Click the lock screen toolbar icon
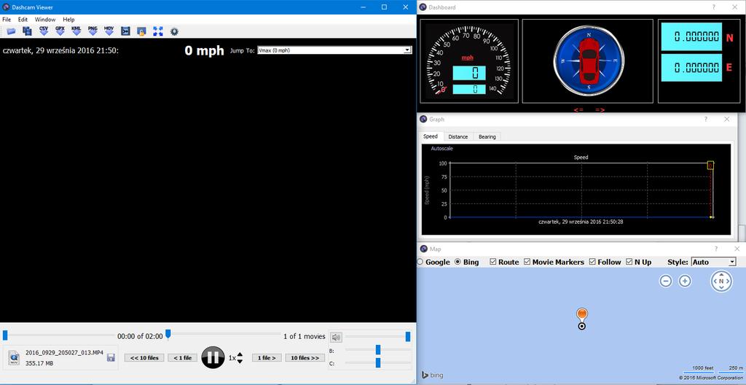Screen dimensions: 746x385 pyautogui.click(x=141, y=31)
